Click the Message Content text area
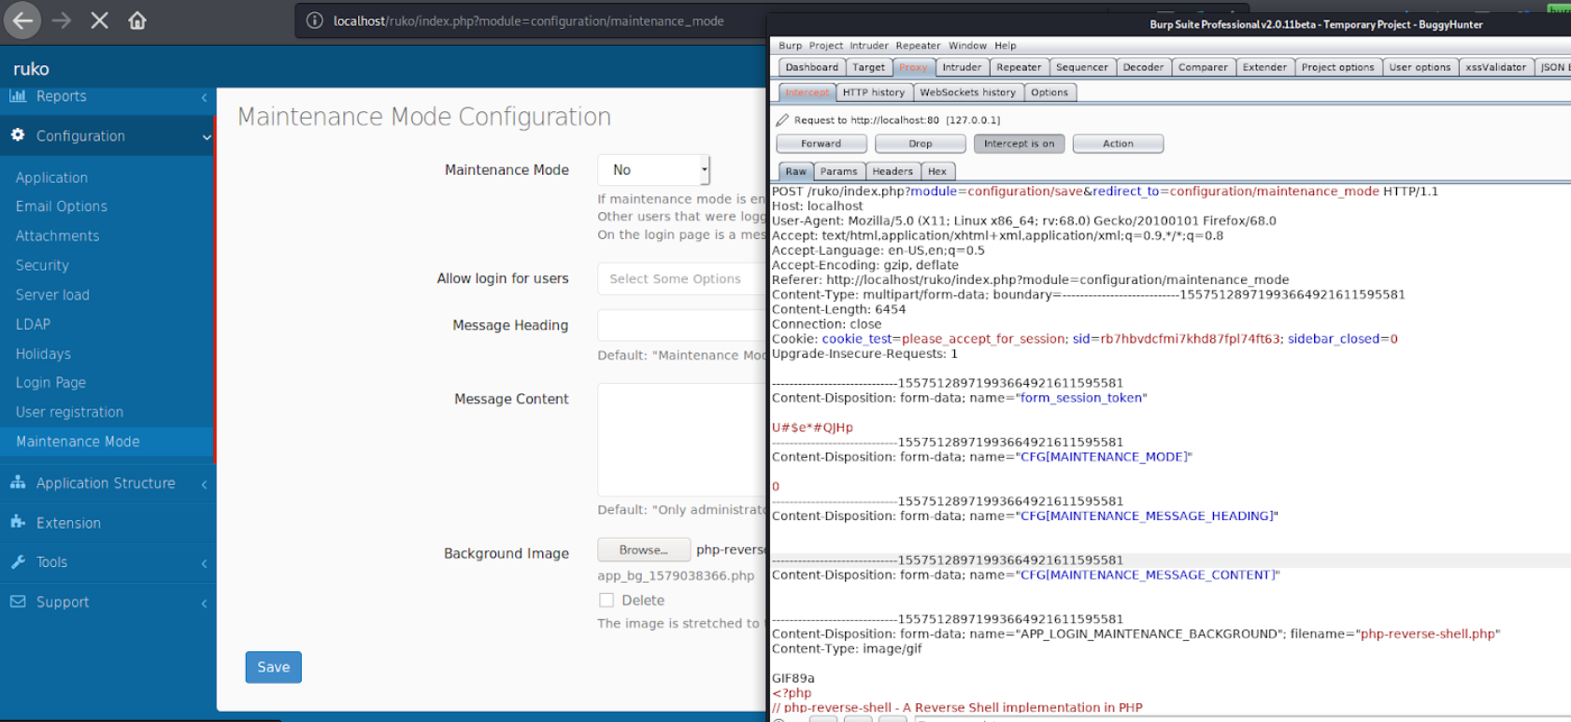 [x=682, y=439]
